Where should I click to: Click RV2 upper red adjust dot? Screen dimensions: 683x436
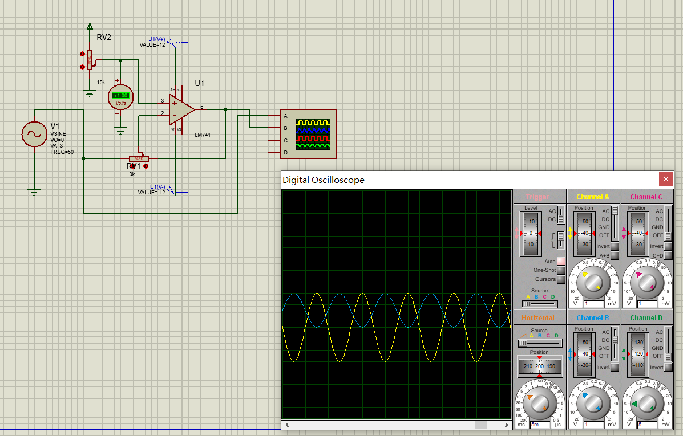(x=82, y=54)
